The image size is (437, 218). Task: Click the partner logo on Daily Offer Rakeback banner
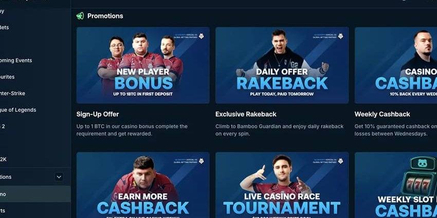point(340,36)
